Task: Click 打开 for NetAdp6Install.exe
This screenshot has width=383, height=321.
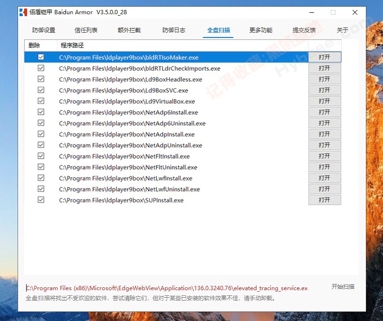Action: pos(325,112)
